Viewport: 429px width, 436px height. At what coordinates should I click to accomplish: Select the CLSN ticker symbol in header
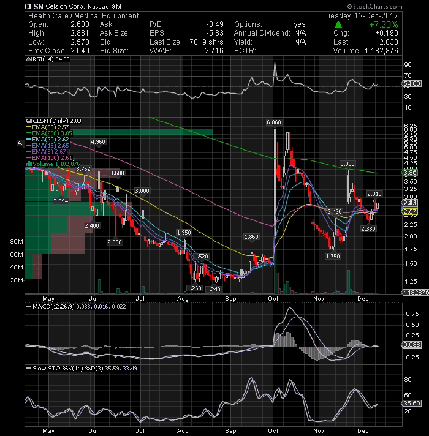[x=34, y=6]
